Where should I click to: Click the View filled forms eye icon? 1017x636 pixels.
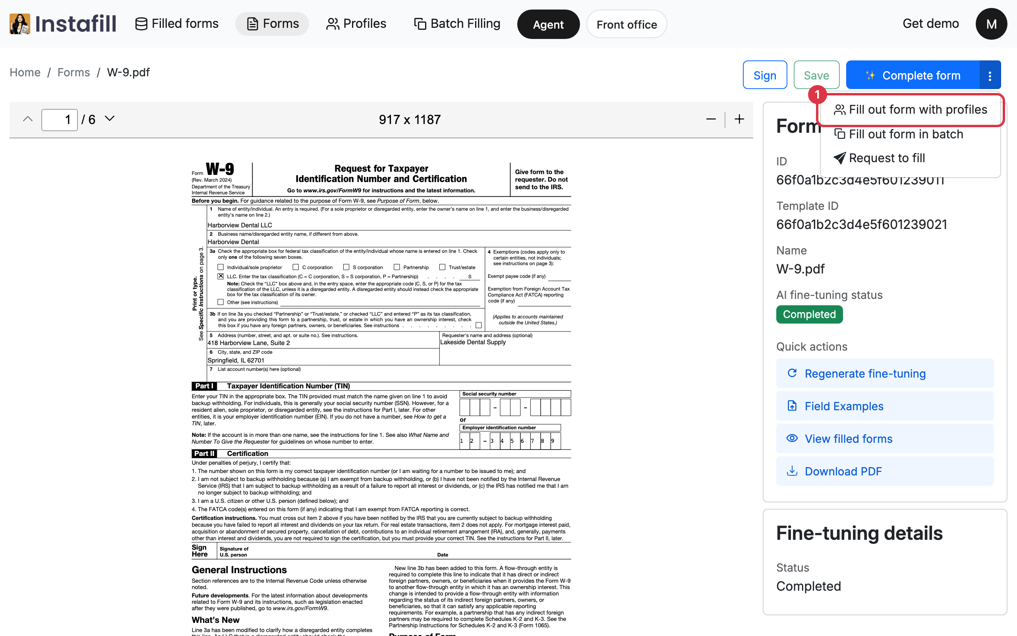[x=792, y=438]
